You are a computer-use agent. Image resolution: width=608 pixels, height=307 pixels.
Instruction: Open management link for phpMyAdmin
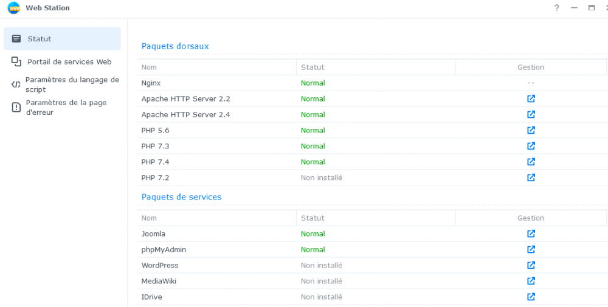tap(531, 249)
